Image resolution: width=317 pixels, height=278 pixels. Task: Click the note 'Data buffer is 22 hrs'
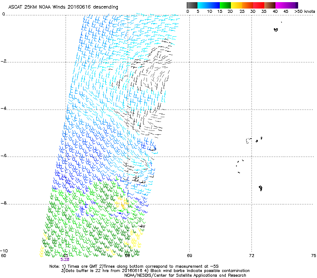pyautogui.click(x=87, y=271)
